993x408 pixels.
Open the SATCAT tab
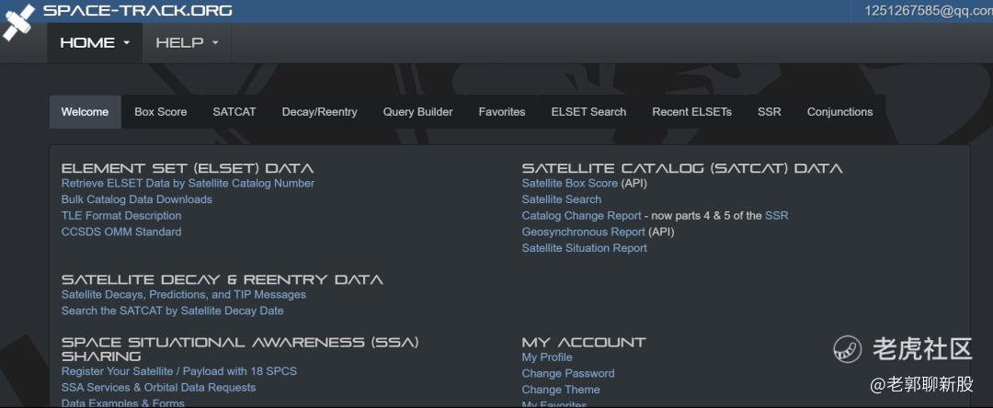pos(234,112)
